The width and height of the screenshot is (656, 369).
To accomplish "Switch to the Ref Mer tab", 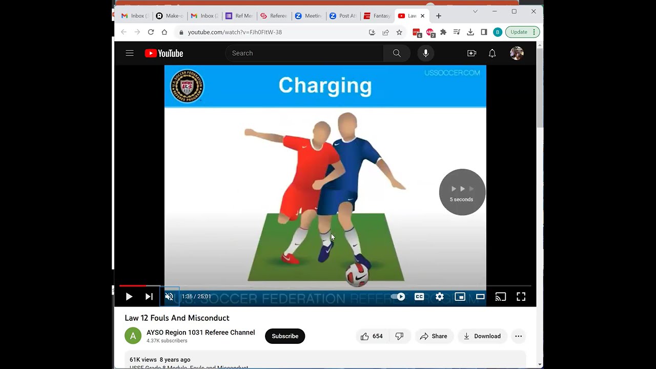I will 239,16.
